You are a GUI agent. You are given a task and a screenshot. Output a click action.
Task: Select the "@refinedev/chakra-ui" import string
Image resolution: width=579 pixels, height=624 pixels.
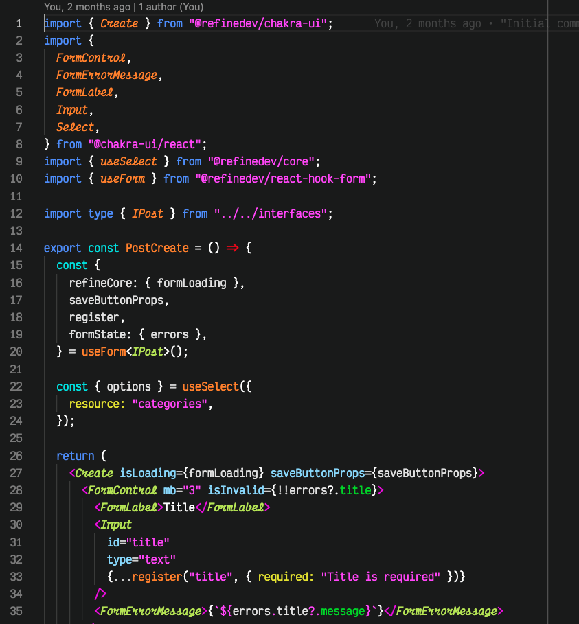tap(258, 23)
